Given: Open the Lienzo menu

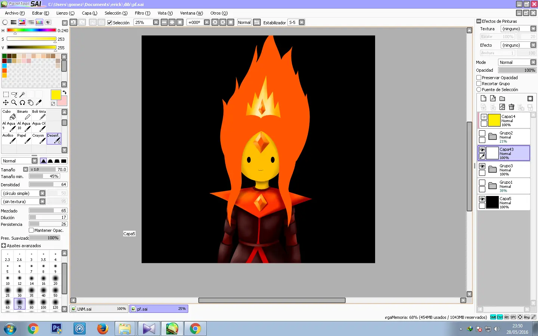Looking at the screenshot, I should (x=65, y=13).
